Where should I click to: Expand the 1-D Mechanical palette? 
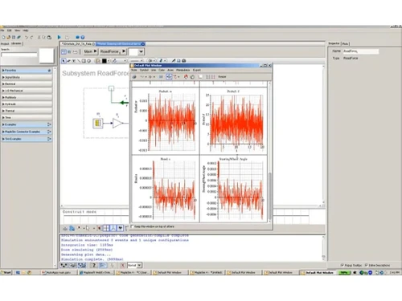coord(27,91)
